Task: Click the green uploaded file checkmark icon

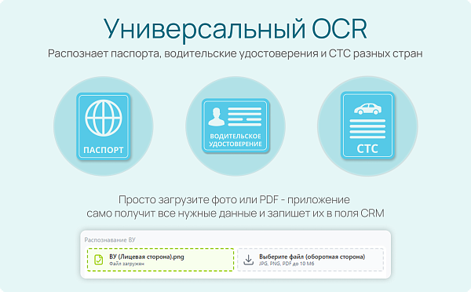Action: pos(99,260)
